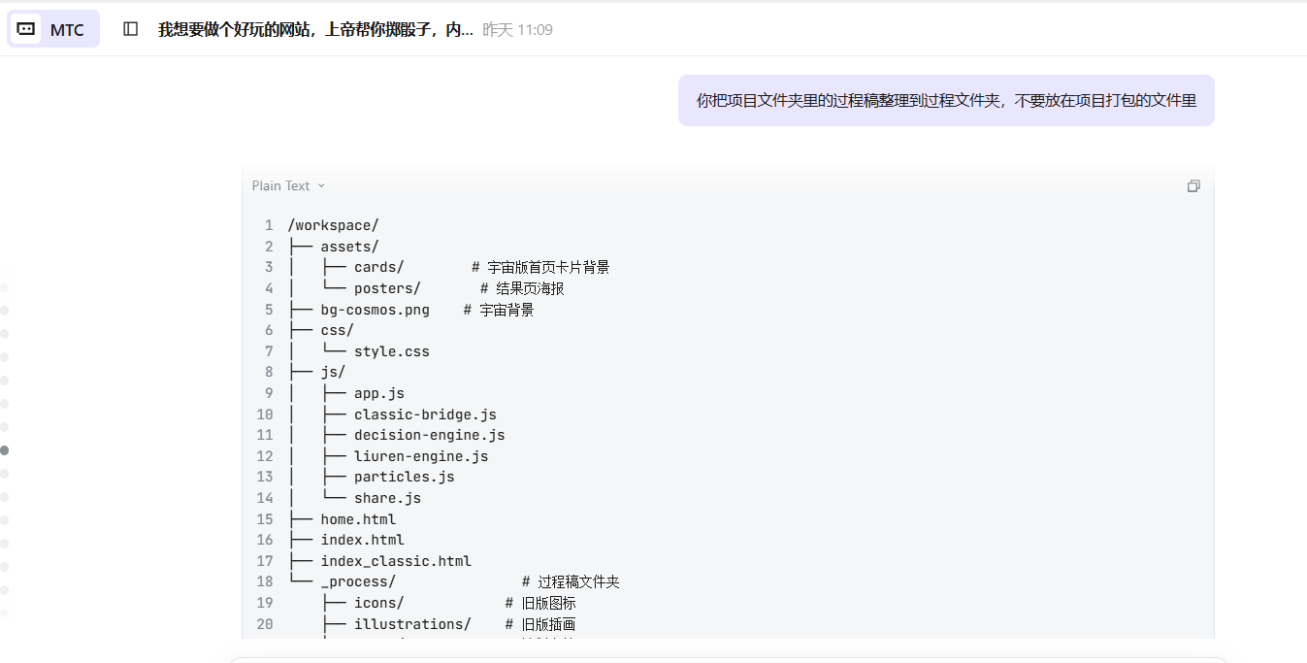Select the user message bubble about 过程稿

(x=945, y=101)
